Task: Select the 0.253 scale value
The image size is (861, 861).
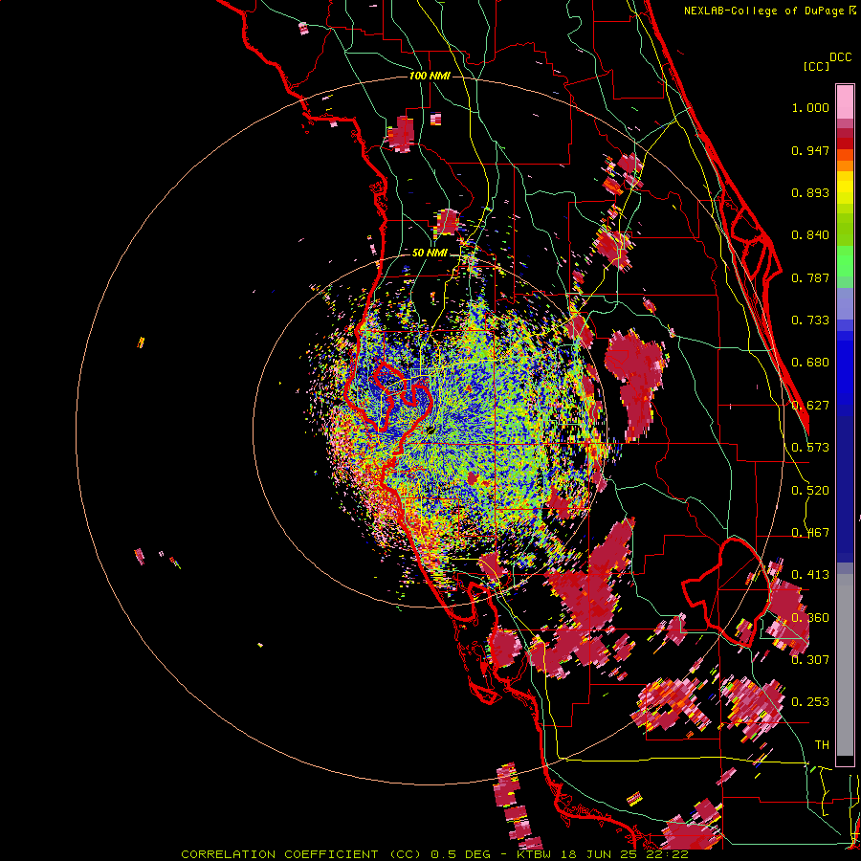Action: [x=810, y=702]
